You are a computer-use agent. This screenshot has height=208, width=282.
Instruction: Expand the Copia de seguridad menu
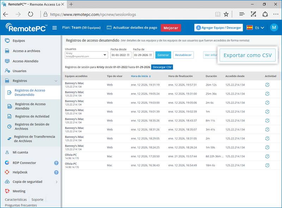coord(56,182)
